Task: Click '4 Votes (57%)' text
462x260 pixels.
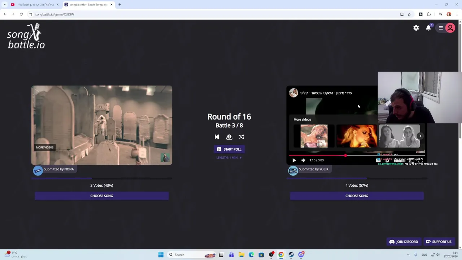Action: [x=357, y=185]
